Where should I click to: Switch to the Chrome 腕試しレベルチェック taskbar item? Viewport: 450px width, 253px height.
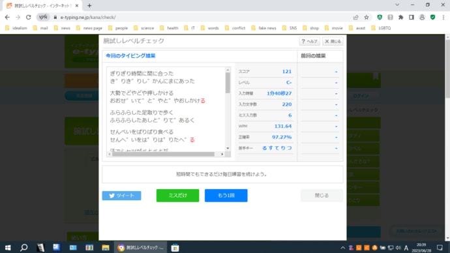pyautogui.click(x=141, y=248)
